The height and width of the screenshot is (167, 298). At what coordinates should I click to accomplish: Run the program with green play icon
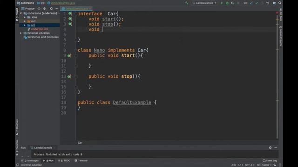pos(222,3)
